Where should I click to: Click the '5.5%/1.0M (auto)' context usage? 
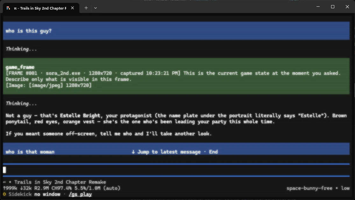[x=97, y=188]
